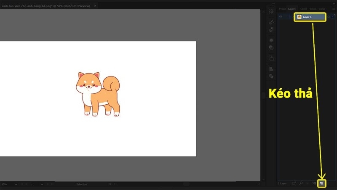Click the target circle of Layer 1
This screenshot has width=337, height=190.
click(329, 17)
